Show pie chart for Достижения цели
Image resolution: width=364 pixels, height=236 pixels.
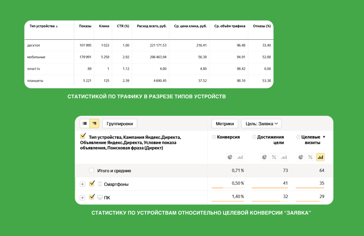pos(264,157)
